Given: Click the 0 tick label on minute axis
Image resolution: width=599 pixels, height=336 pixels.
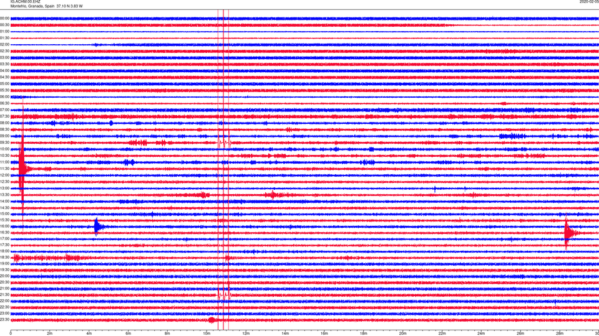Looking at the screenshot, I should (11, 334).
